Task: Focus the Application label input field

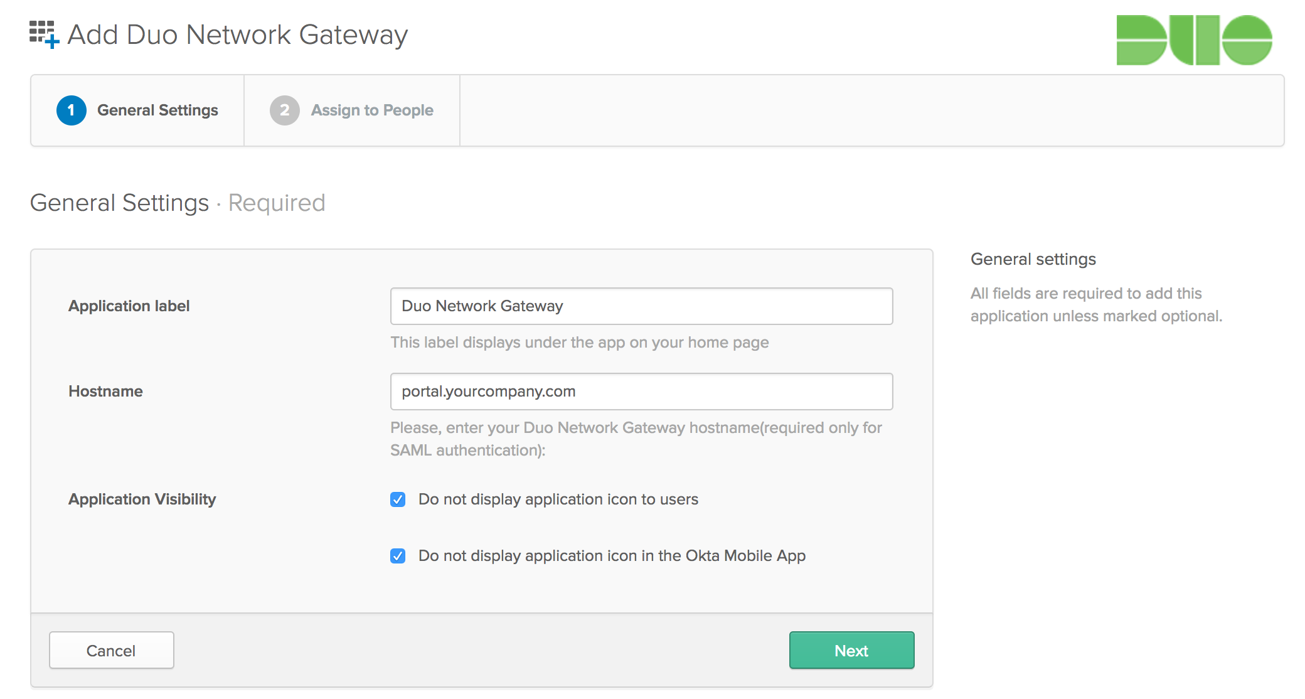Action: (641, 306)
